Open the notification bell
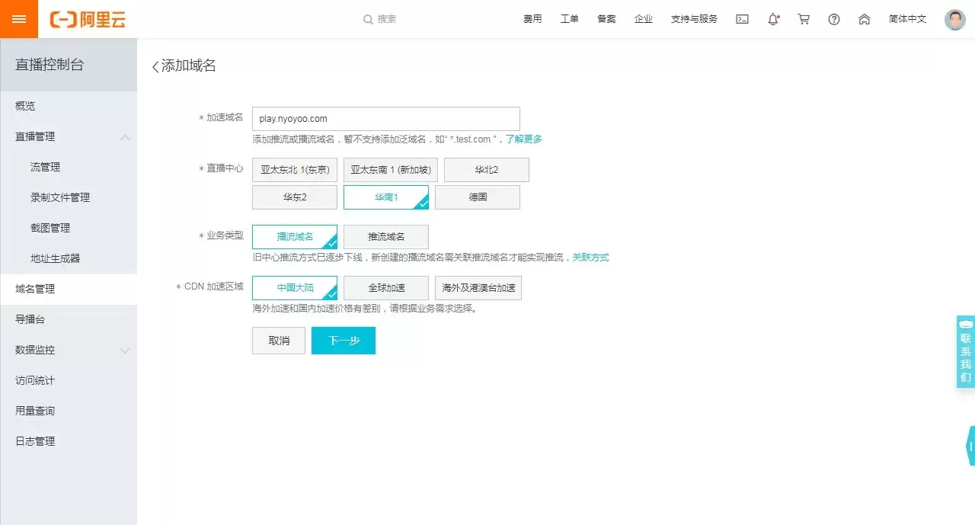The image size is (975, 525). click(x=773, y=19)
